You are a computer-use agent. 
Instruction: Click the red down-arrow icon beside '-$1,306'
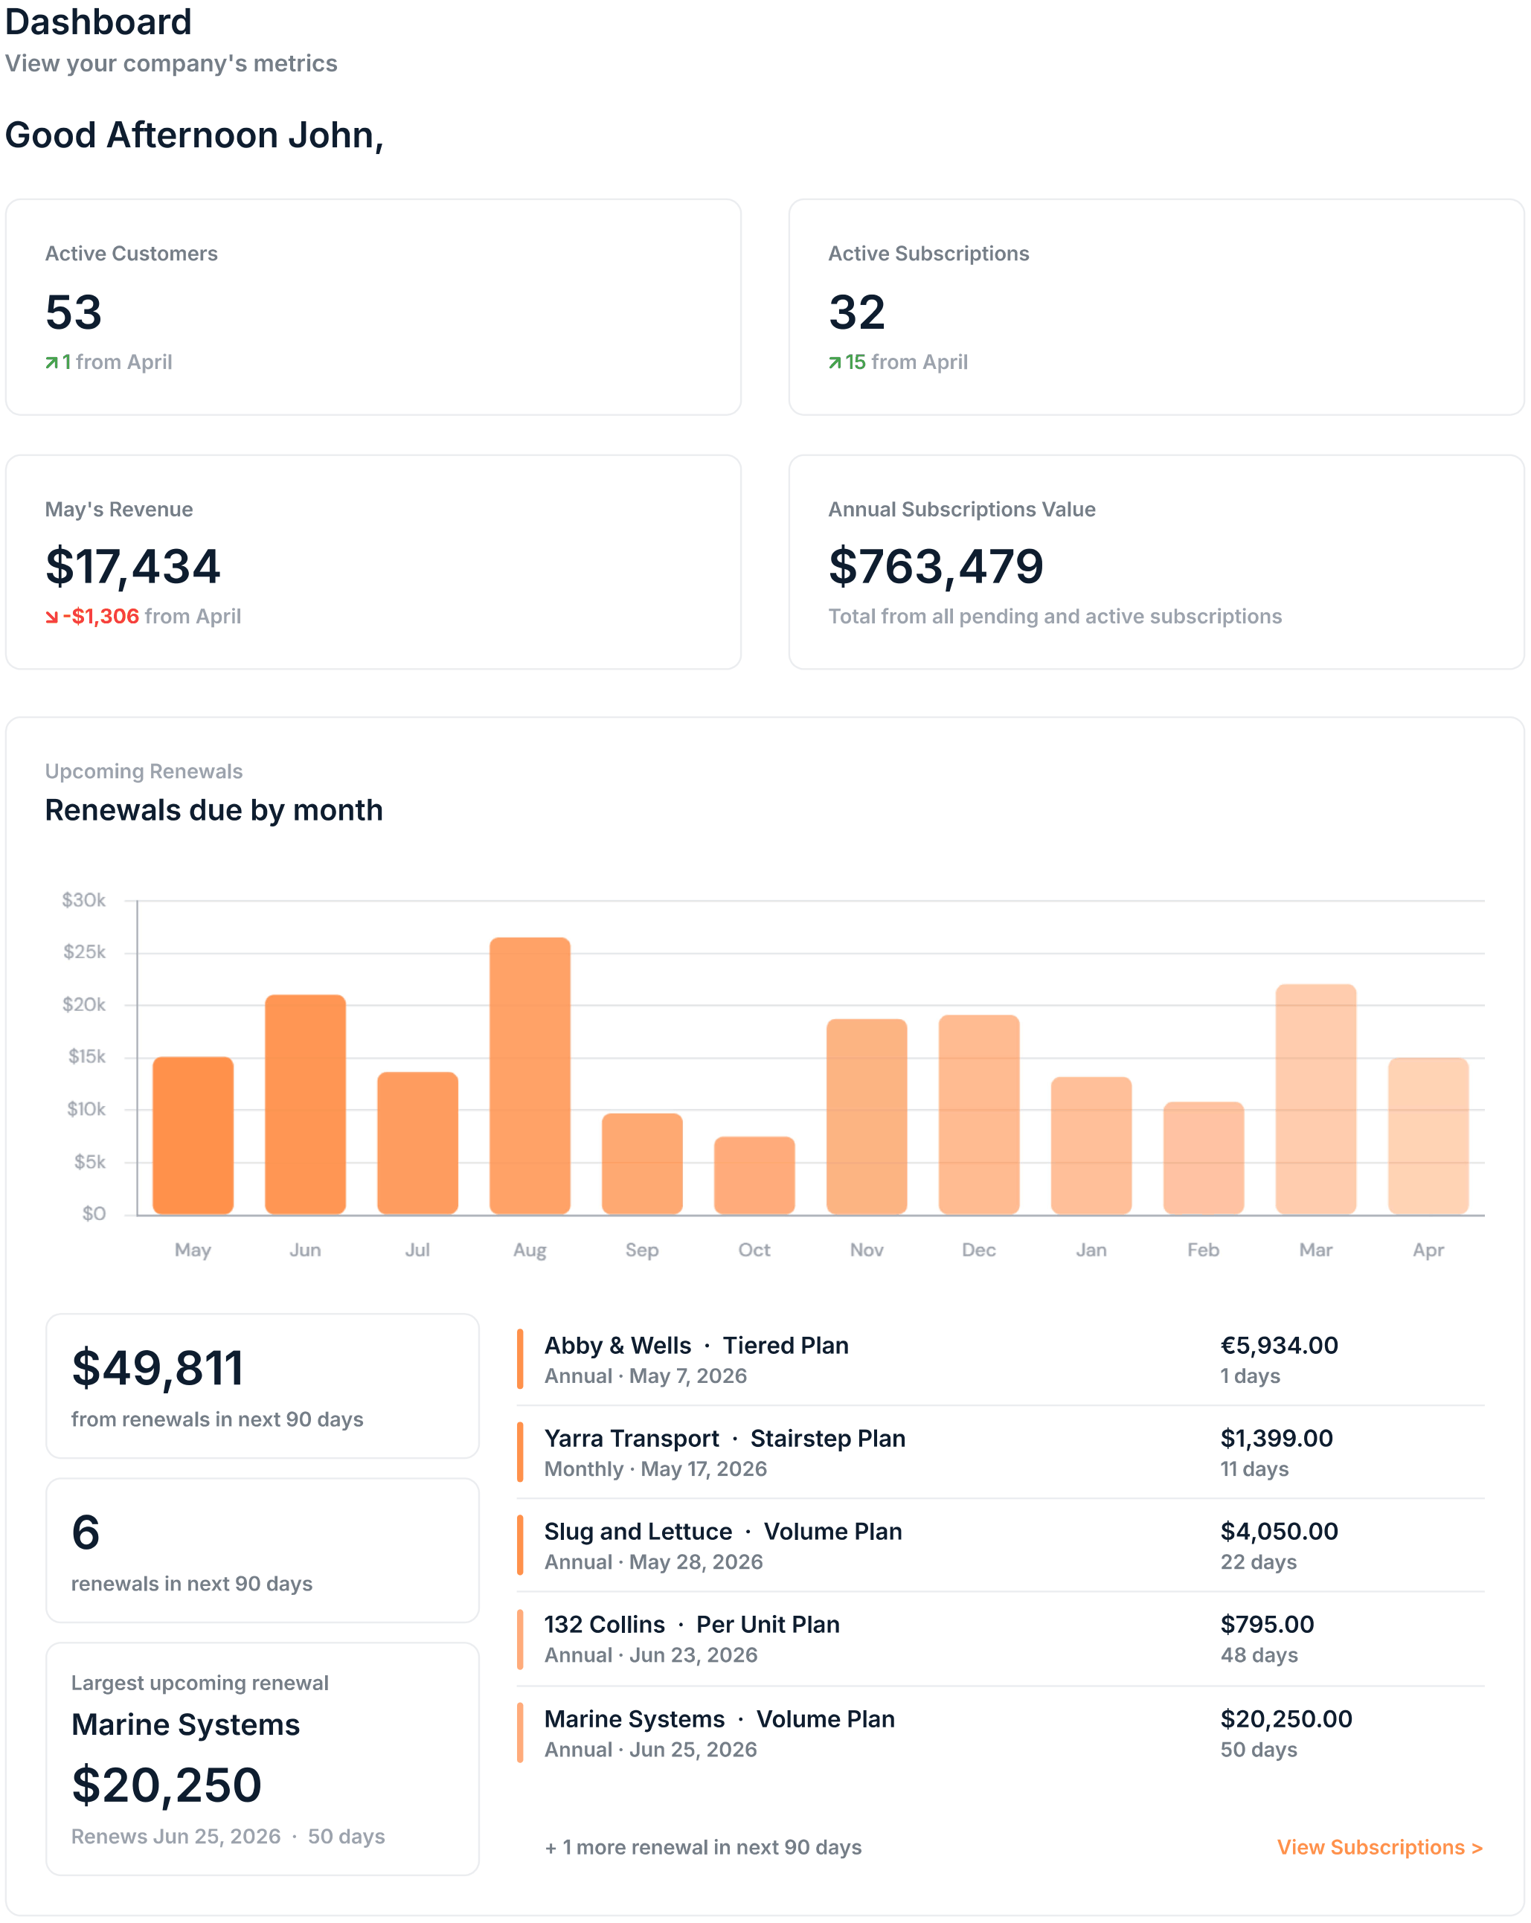click(x=52, y=617)
